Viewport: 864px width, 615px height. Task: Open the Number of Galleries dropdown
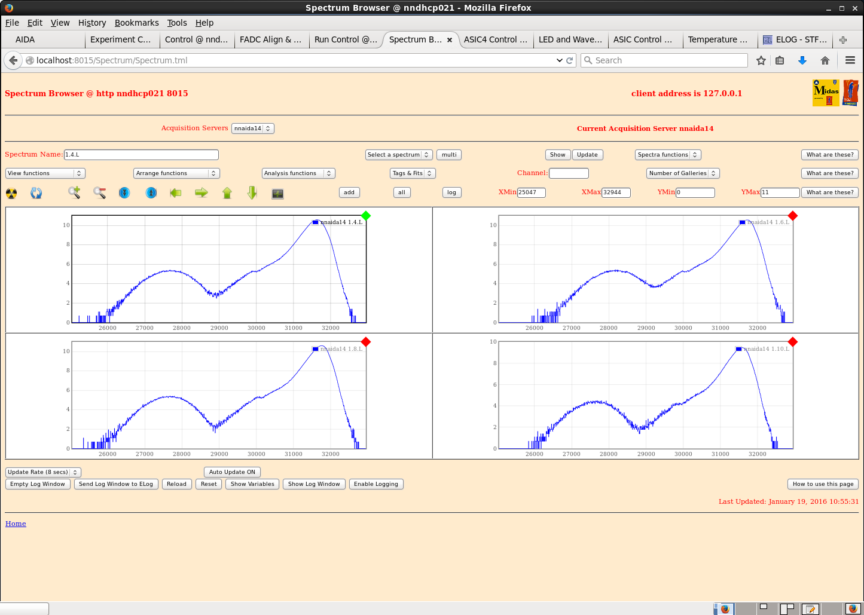coord(683,173)
